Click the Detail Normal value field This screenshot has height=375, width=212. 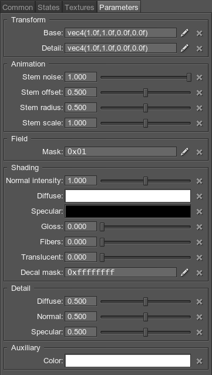click(80, 317)
